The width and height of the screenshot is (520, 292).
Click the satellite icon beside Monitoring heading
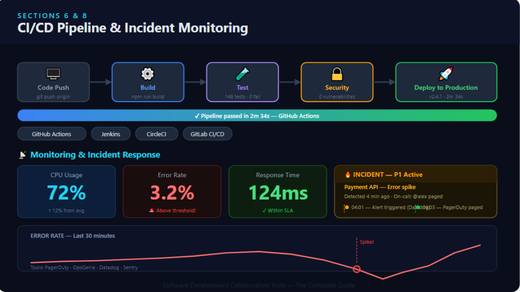click(x=22, y=154)
